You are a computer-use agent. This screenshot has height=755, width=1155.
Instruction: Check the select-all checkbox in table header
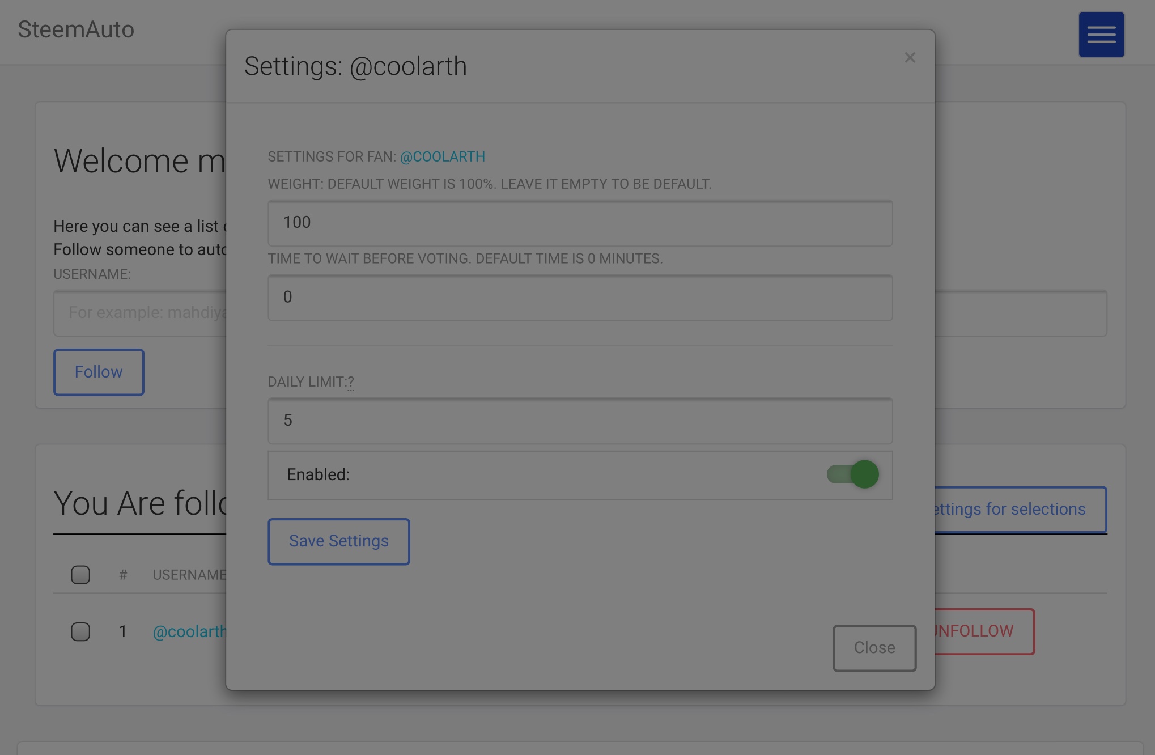pyautogui.click(x=80, y=575)
